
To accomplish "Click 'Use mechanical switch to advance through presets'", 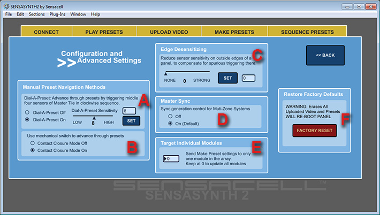I will [75, 136].
